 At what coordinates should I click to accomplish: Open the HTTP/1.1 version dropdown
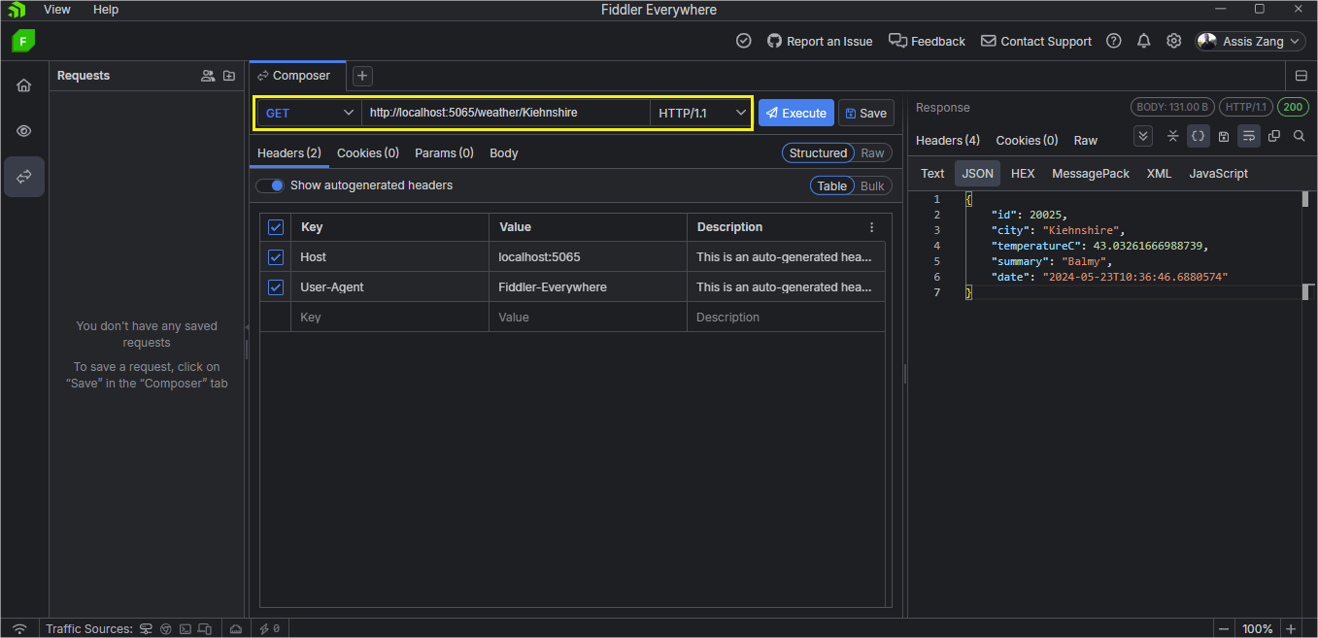click(700, 113)
